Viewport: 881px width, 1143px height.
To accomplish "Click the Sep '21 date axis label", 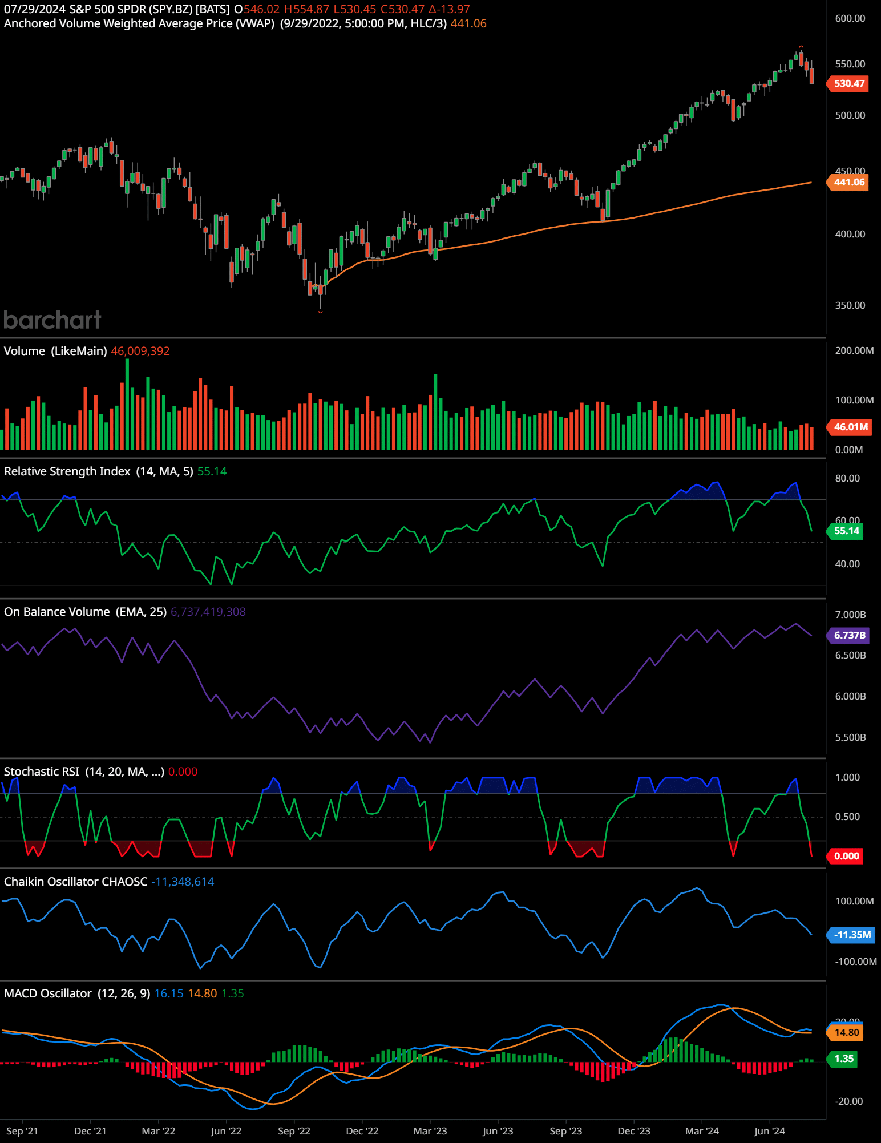I will click(x=22, y=1131).
